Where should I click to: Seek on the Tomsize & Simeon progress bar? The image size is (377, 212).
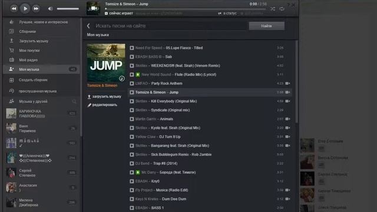pyautogui.click(x=185, y=9)
